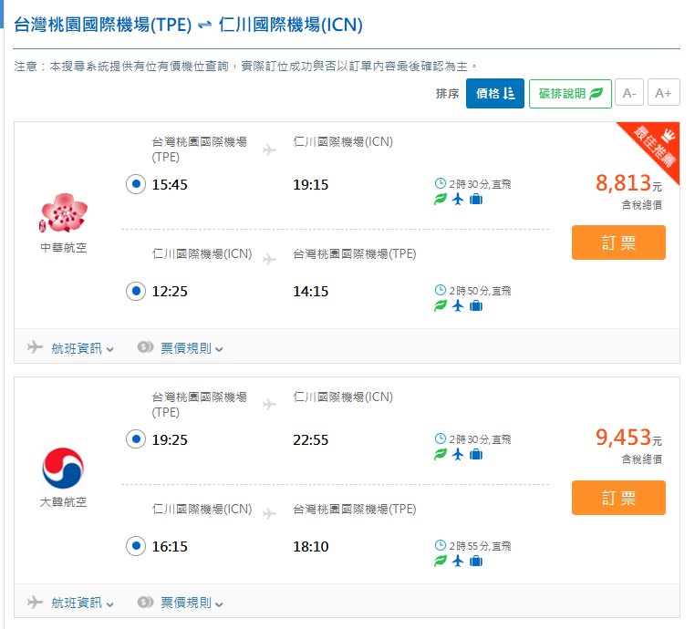Click the China Airlines plum blossom logo

64,212
